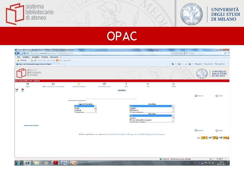Select Journal in Type of material list
The image size is (244, 172).
pyautogui.click(x=84, y=110)
